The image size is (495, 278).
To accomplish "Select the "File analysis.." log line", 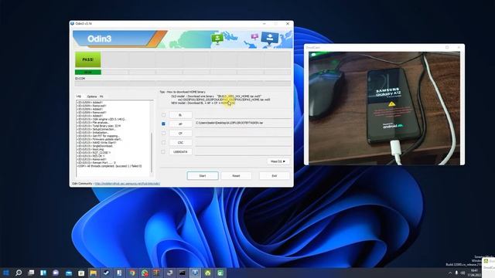I will coord(93,122).
